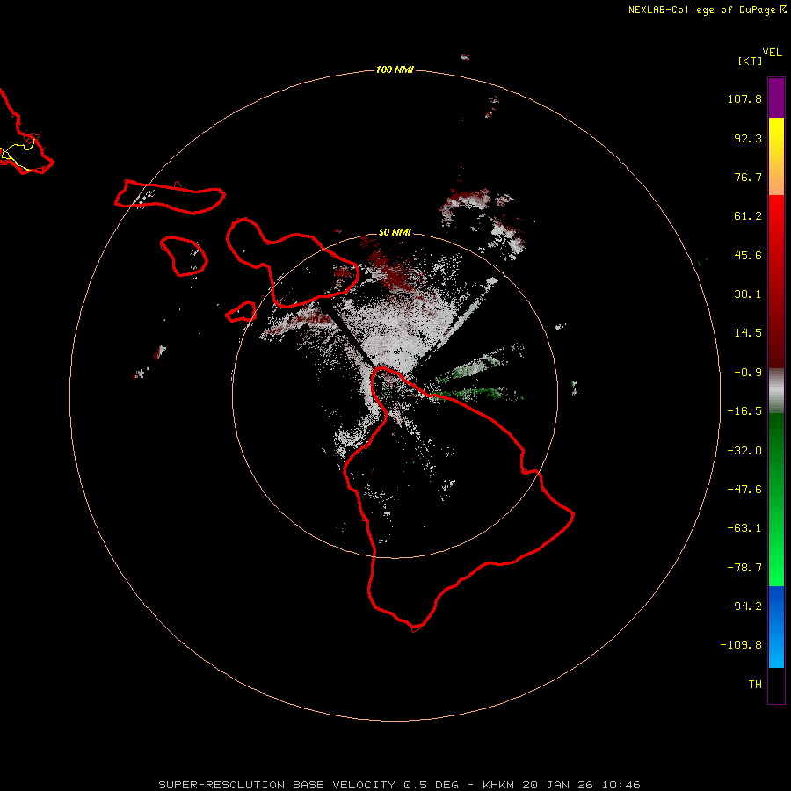Click the -47.6 velocity scale value
Screen dimensions: 791x791
[x=744, y=490]
